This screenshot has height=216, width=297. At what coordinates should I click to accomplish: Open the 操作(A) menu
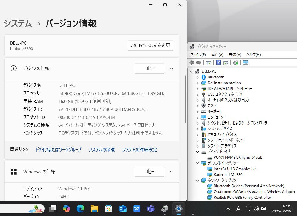[x=217, y=55]
